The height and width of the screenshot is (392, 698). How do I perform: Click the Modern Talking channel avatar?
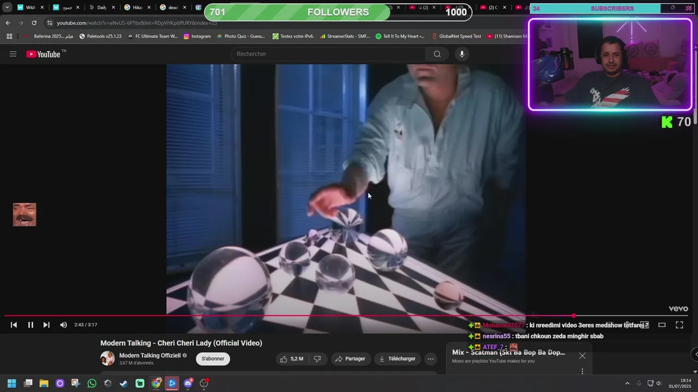(x=107, y=358)
